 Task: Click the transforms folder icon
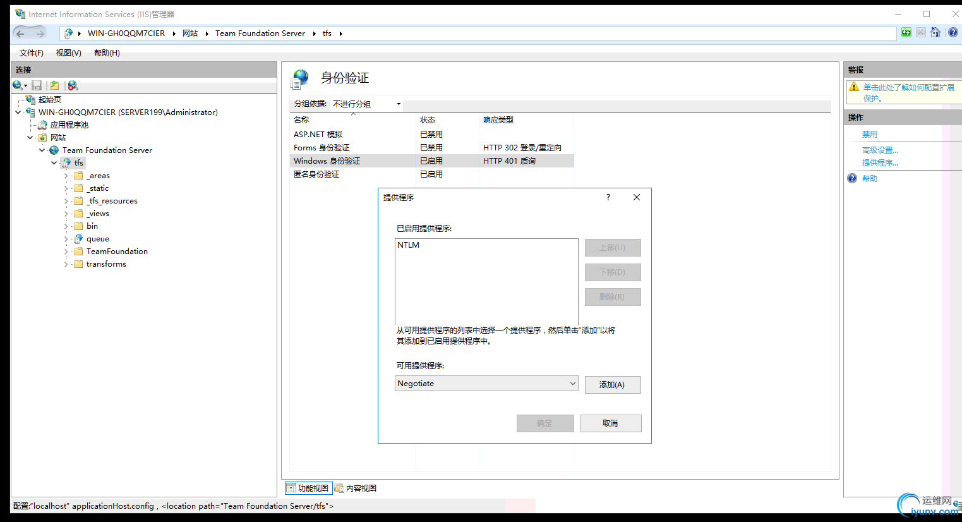[78, 264]
